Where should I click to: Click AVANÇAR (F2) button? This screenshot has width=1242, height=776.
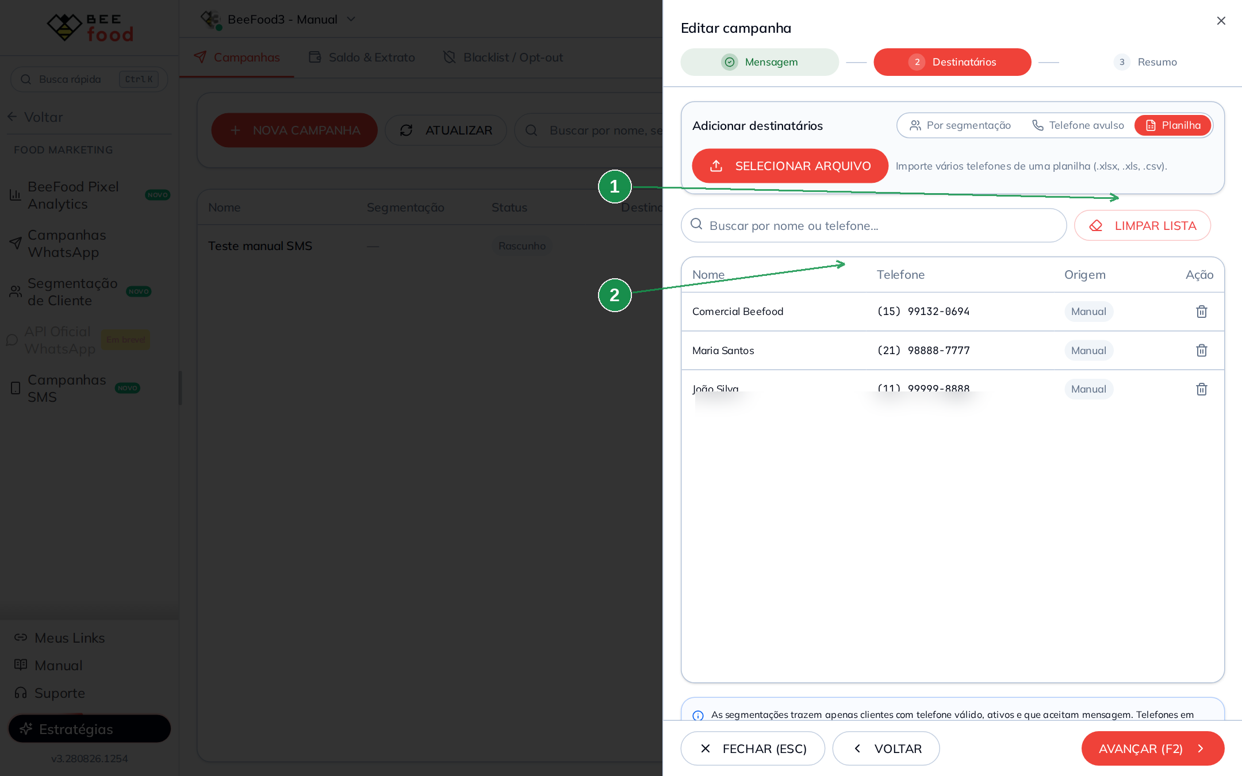point(1153,748)
